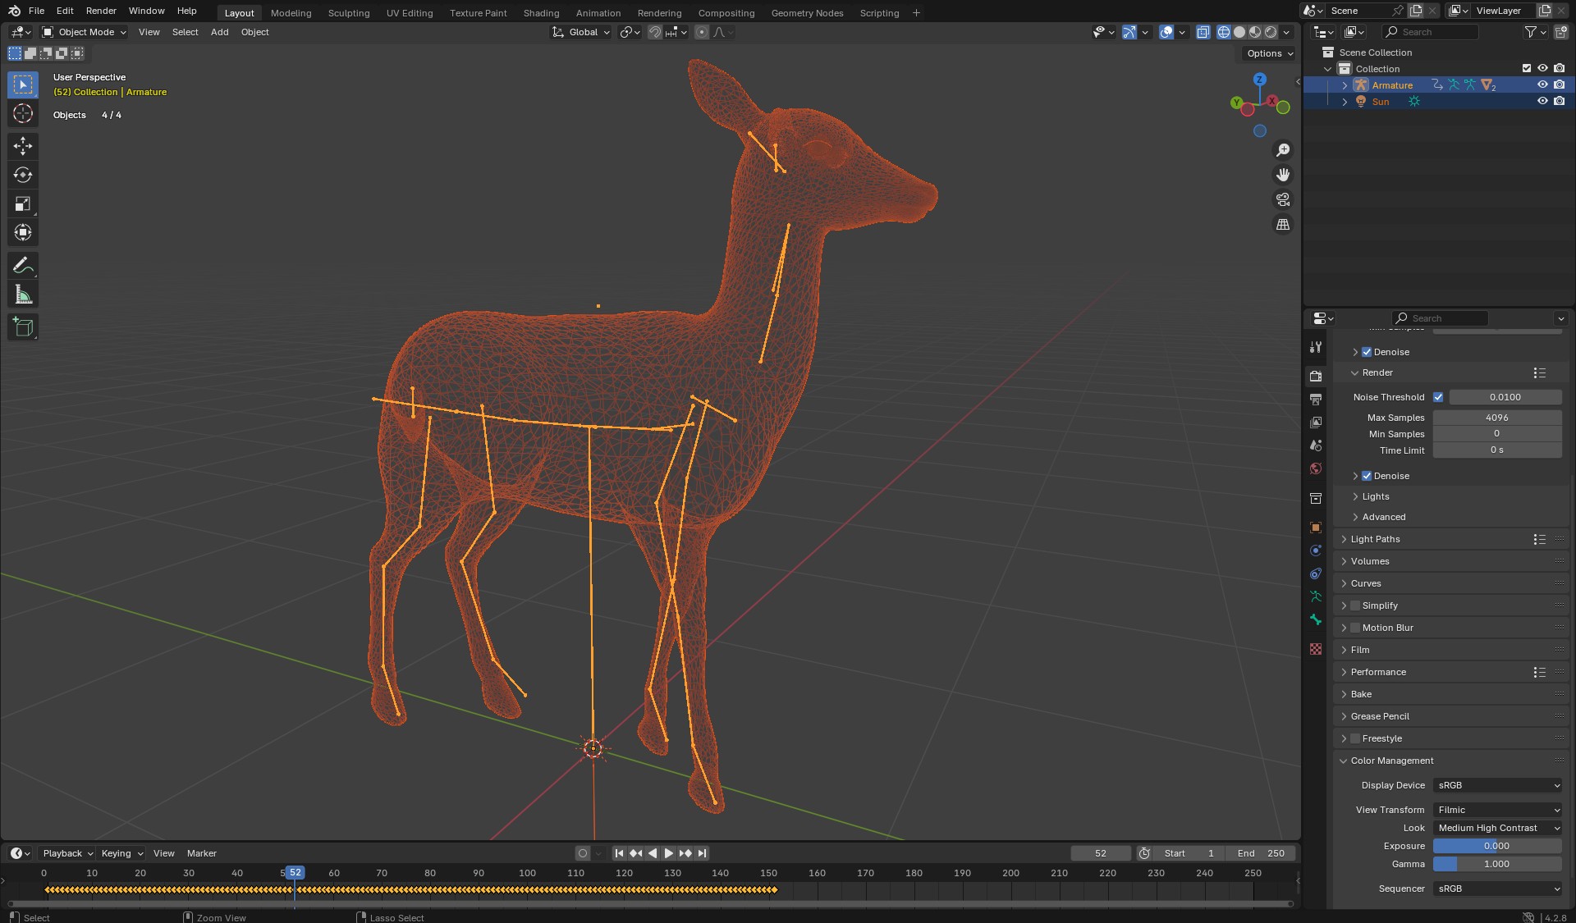
Task: Open the View Transform Filmic dropdown
Action: click(x=1497, y=810)
